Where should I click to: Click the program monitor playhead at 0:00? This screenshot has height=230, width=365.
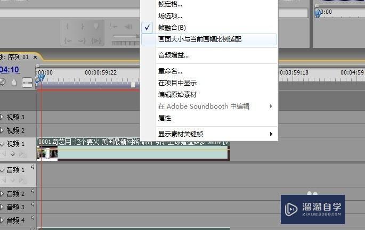(x=318, y=13)
